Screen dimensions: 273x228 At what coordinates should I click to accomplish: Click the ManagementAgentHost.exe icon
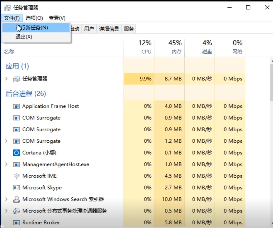click(x=16, y=165)
